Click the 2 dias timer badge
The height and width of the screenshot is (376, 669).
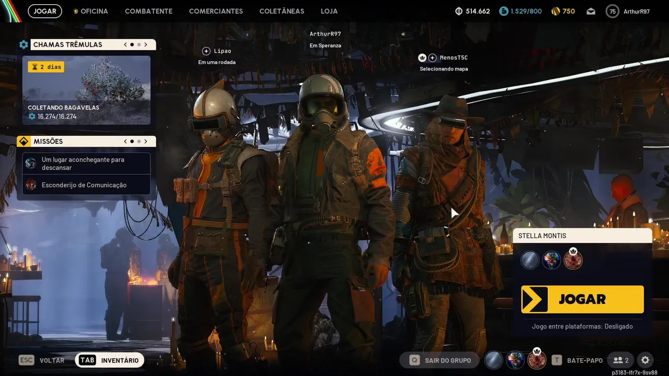pyautogui.click(x=46, y=67)
